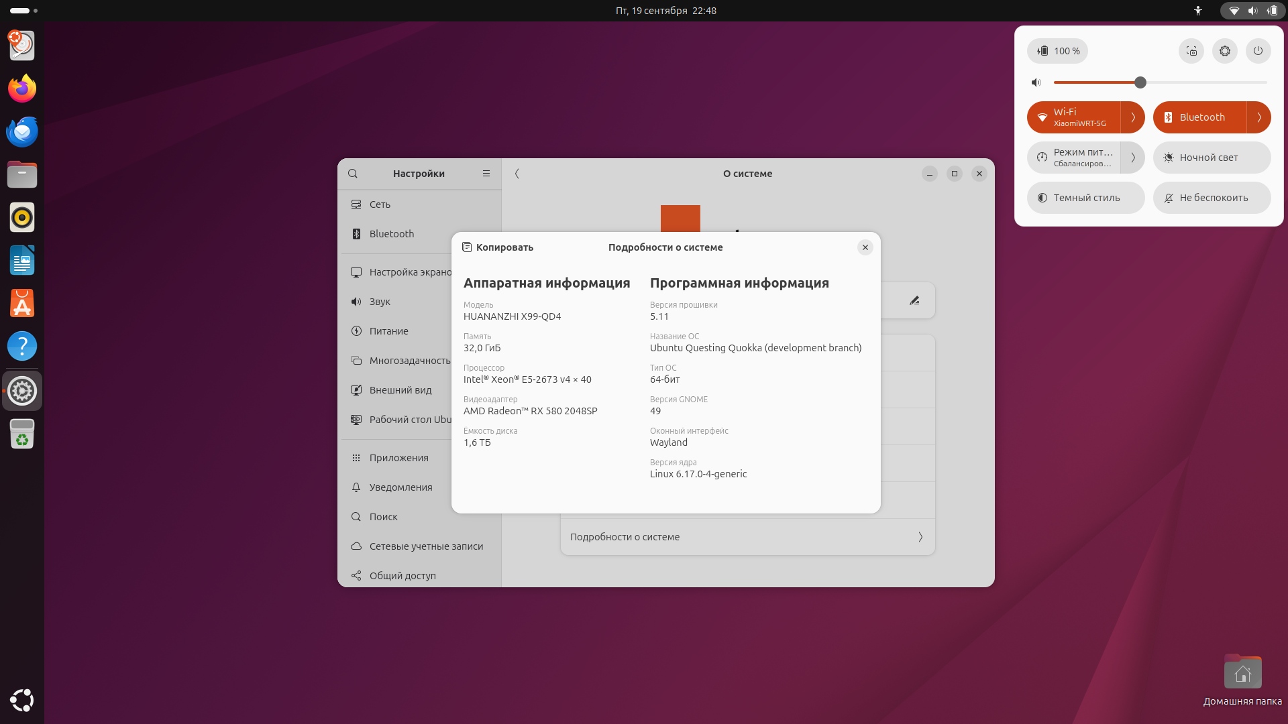
Task: Open the Files manager dock icon
Action: tap(22, 174)
